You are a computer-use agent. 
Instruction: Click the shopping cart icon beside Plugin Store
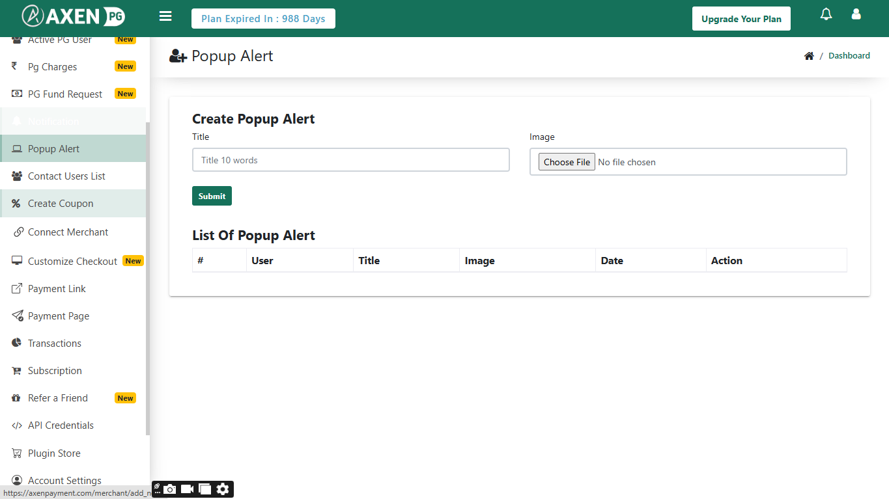pos(17,453)
